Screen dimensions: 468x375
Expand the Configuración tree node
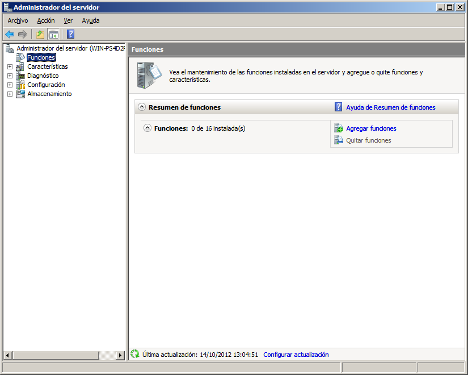tap(9, 85)
